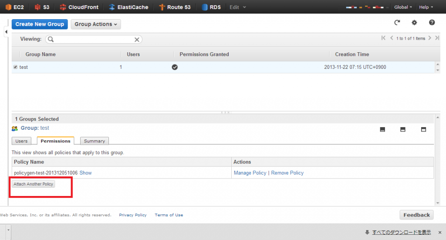Viewport: 446px width, 240px height.
Task: Open the ElastiCache service shortcut
Action: pos(128,7)
